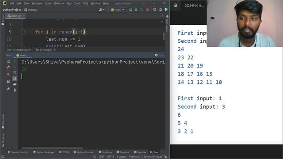Toggle soft-wrap in the Run console

pos(15,73)
